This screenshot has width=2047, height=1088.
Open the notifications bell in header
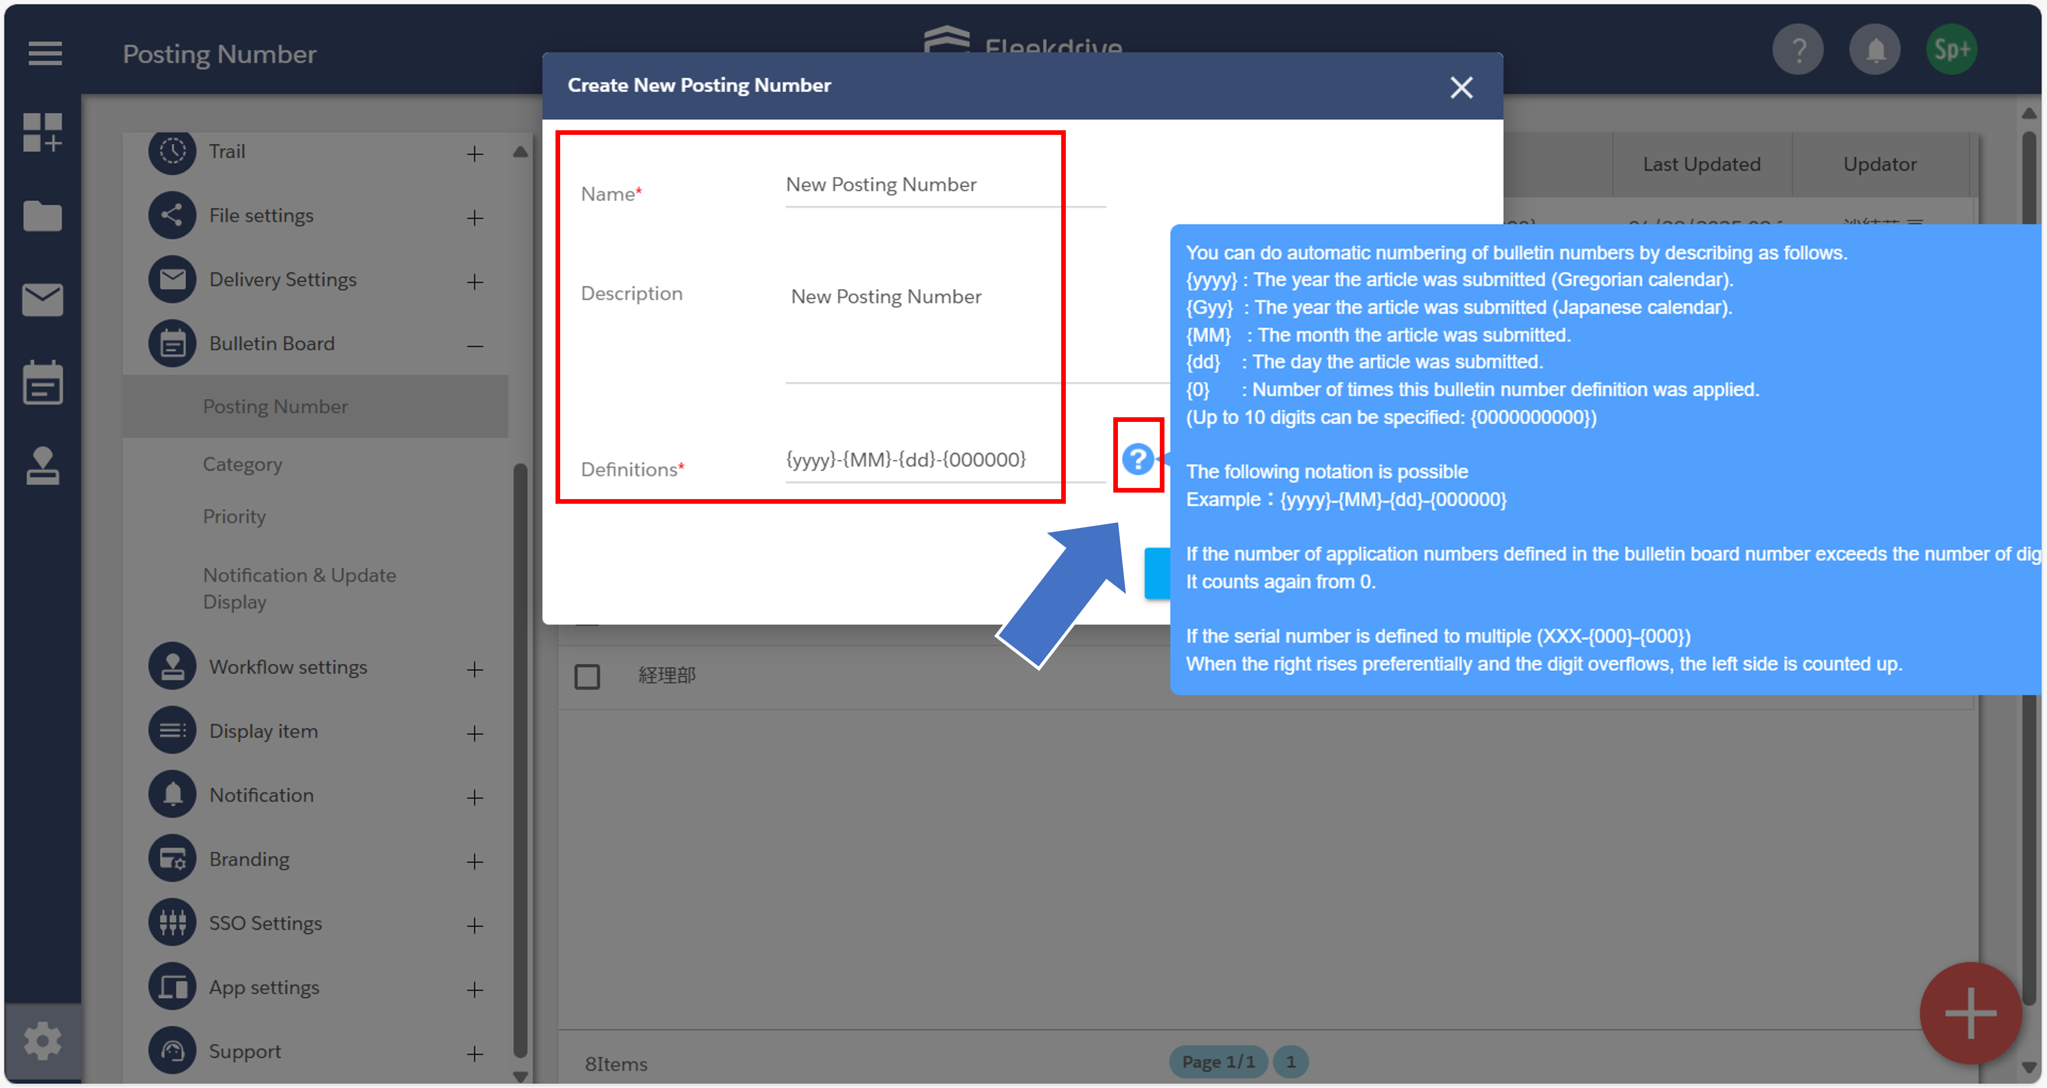point(1874,50)
